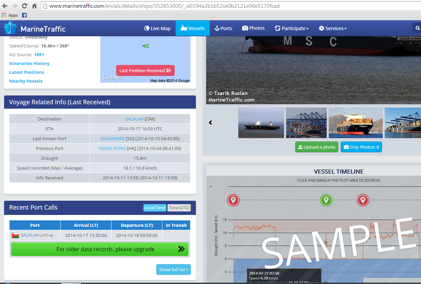Click the arrival time 2014-10-17 15:55:00
421x284 pixels.
pyautogui.click(x=86, y=235)
